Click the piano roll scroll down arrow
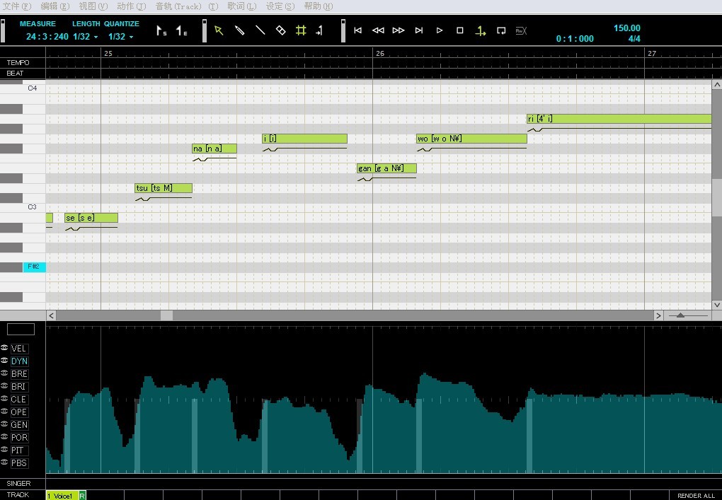The width and height of the screenshot is (722, 500). click(717, 305)
